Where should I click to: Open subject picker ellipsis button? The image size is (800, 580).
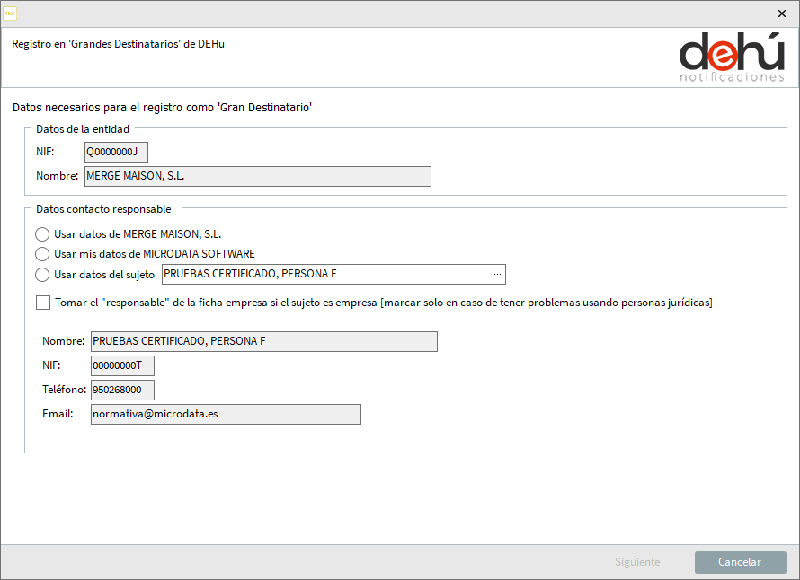point(497,274)
